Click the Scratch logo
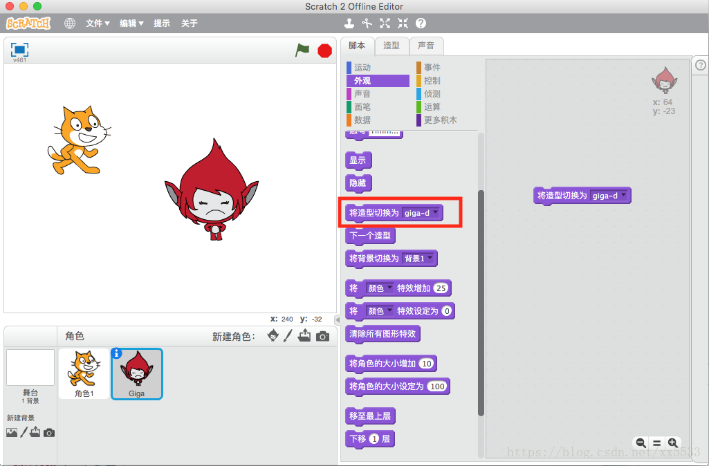The image size is (709, 466). (x=28, y=23)
